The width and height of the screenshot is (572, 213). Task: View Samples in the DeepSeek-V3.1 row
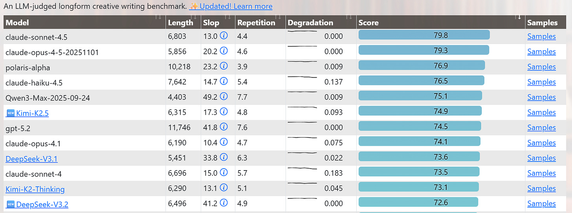[x=541, y=158]
